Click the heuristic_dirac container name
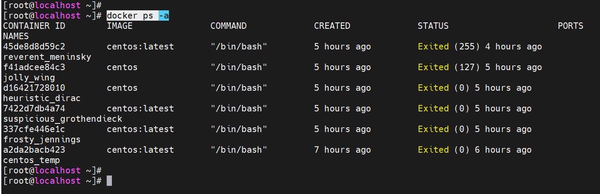The height and width of the screenshot is (194, 600). 42,98
